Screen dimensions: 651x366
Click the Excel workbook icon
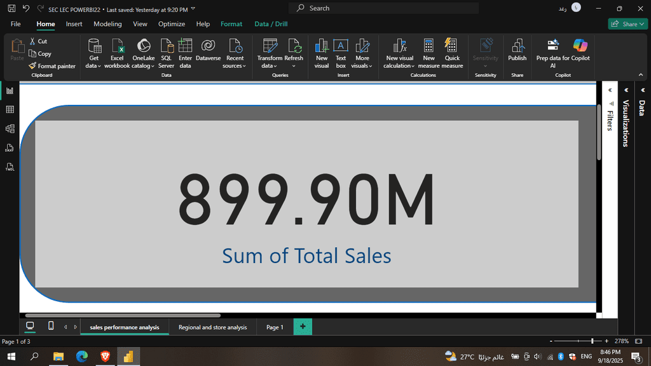tap(117, 46)
